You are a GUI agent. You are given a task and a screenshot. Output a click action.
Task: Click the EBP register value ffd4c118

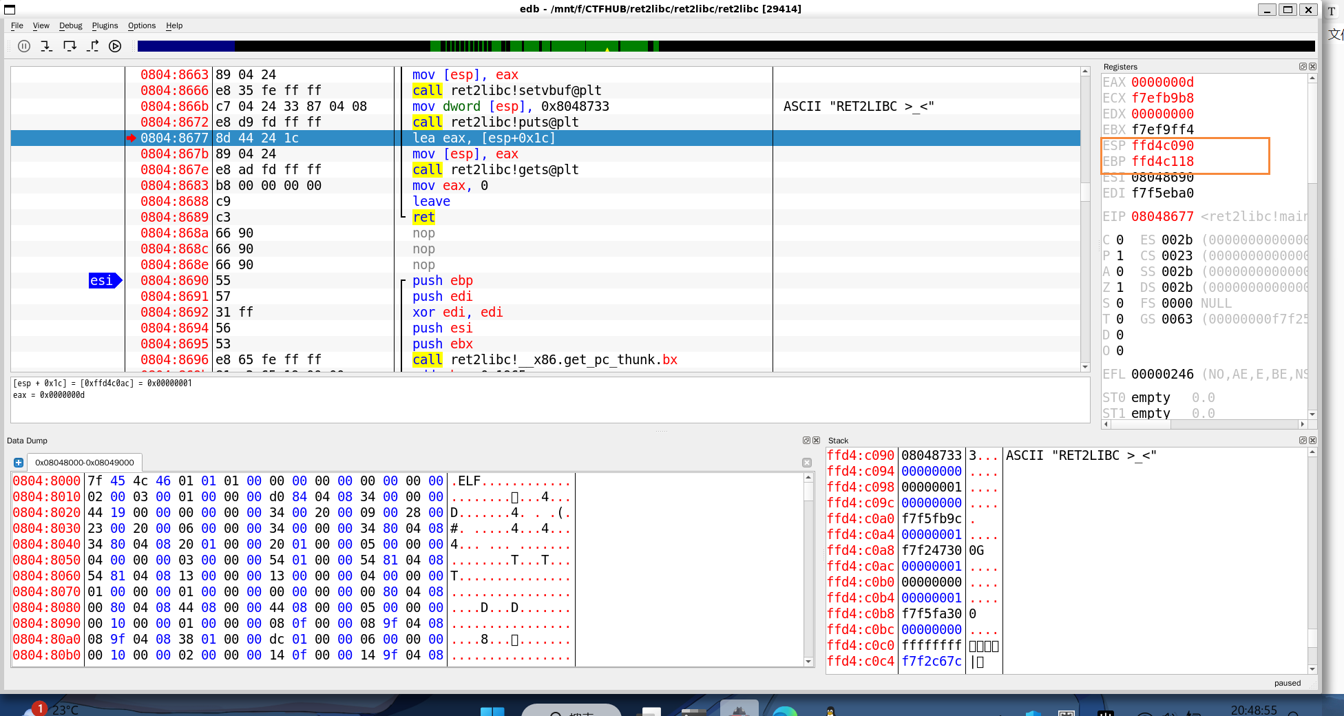[1162, 161]
